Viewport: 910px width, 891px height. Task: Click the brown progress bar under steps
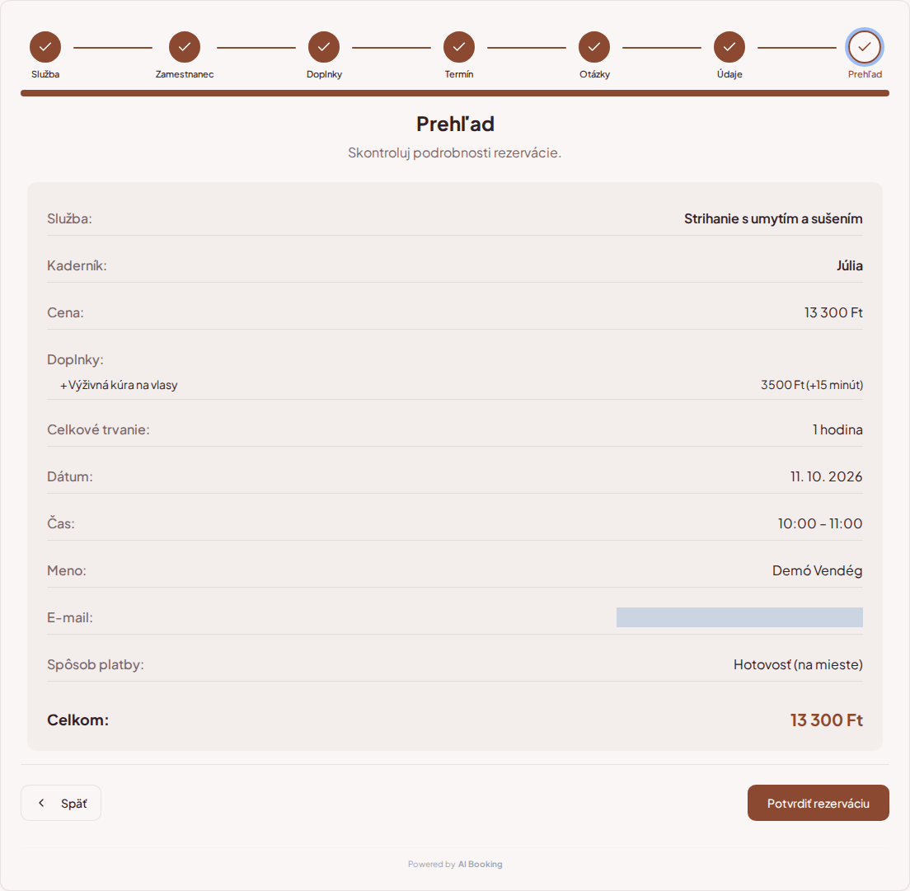pos(455,93)
